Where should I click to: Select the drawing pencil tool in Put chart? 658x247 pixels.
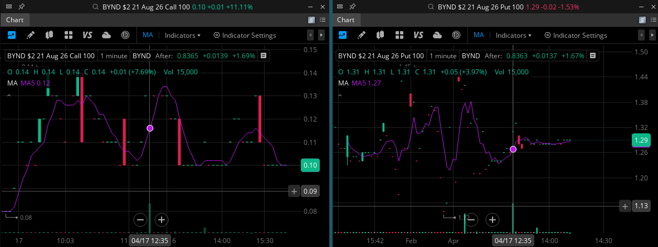click(362, 35)
